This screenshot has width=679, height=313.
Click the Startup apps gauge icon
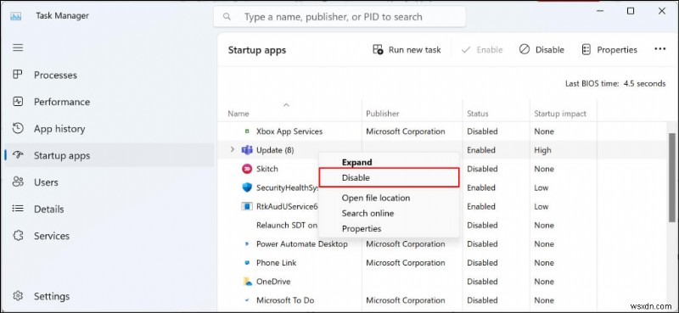18,155
